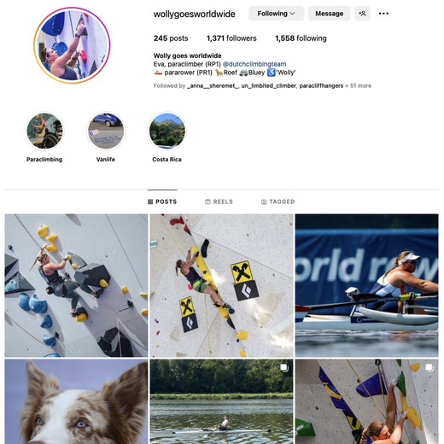Viewport: 444px width, 444px height.
Task: Show the 1,558 following list
Action: [x=301, y=38]
